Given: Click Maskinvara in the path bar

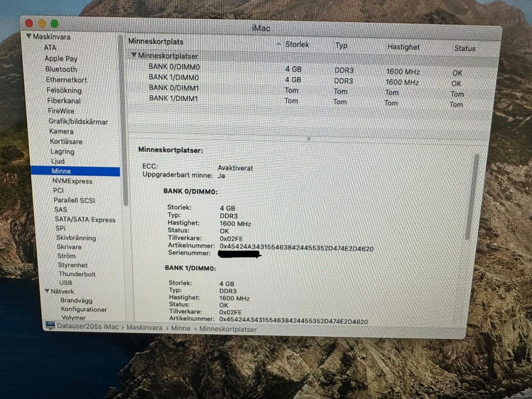Looking at the screenshot, I should tap(144, 328).
